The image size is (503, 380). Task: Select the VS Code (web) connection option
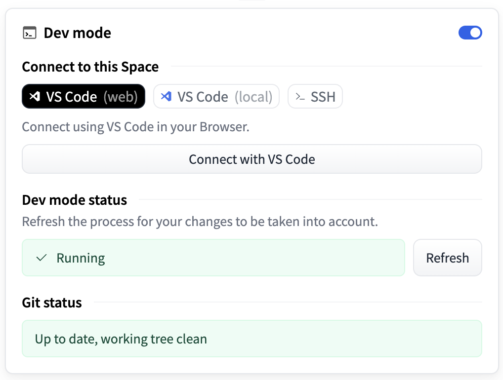[x=83, y=96]
